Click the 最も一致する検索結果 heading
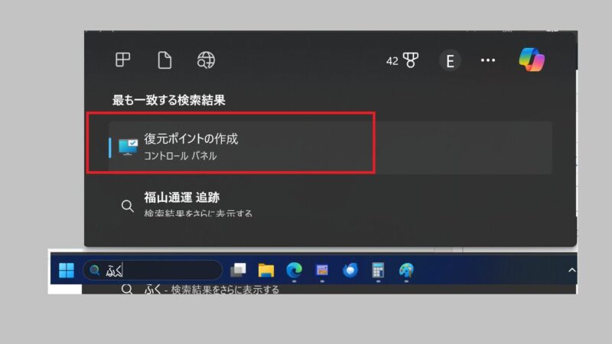 [168, 100]
